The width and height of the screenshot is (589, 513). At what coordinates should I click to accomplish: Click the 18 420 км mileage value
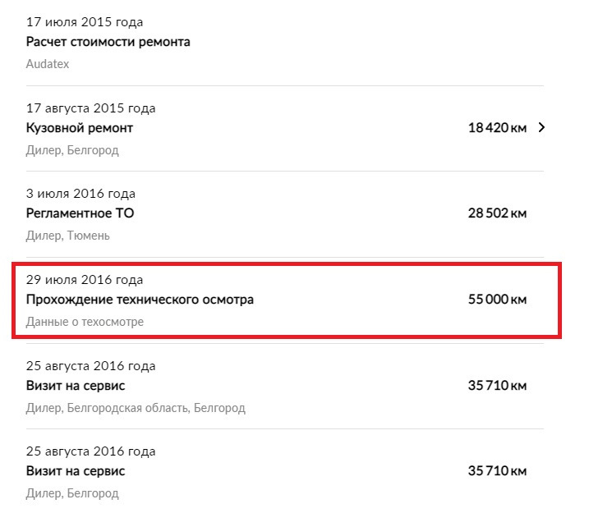point(497,128)
